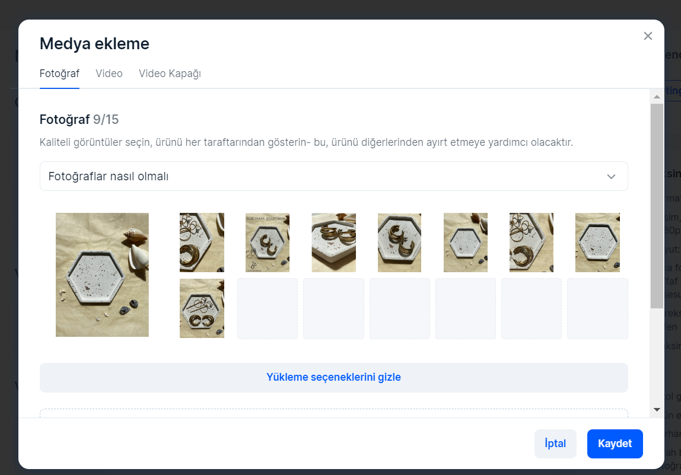681x475 pixels.
Task: Select the first small thumbnail with gold necklaces
Action: (202, 243)
